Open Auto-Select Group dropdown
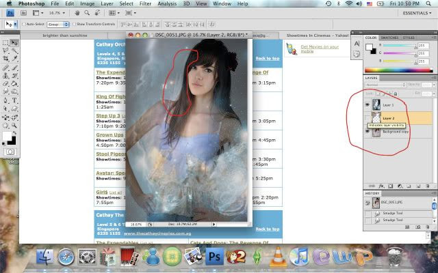Image resolution: width=438 pixels, height=273 pixels. (57, 25)
